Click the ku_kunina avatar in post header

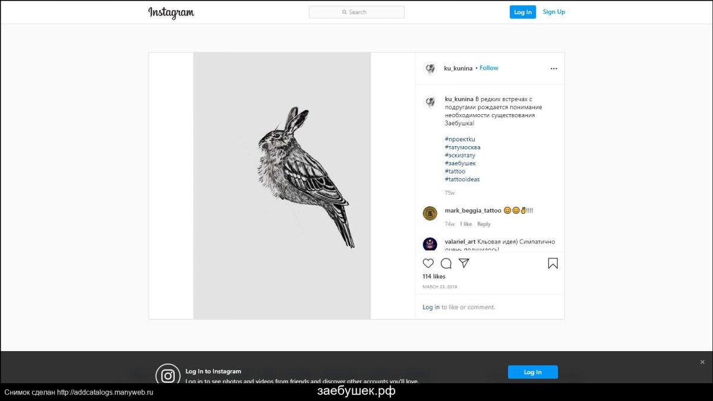(430, 68)
